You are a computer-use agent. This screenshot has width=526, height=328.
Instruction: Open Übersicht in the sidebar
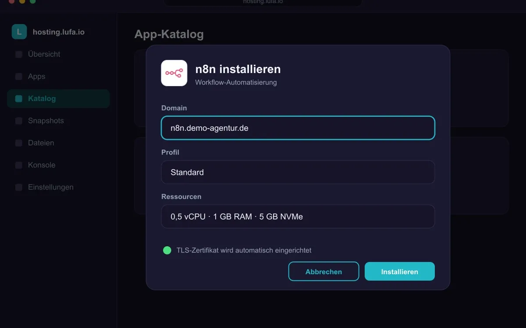(x=58, y=54)
